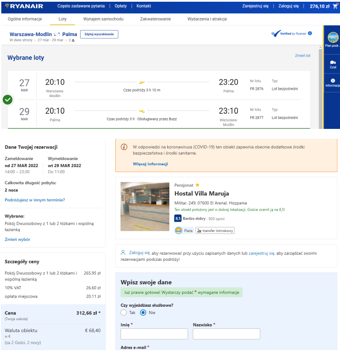This screenshot has width=340, height=351.
Task: Click the € 68,40 property currency amount
Action: [x=93, y=330]
